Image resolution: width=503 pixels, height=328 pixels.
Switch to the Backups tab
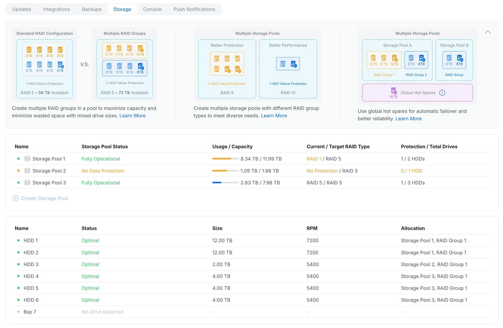(92, 9)
